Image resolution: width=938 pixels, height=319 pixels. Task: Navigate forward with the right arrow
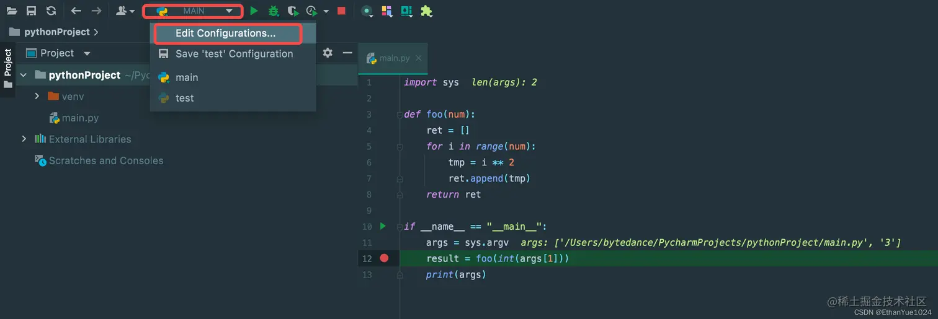point(96,11)
